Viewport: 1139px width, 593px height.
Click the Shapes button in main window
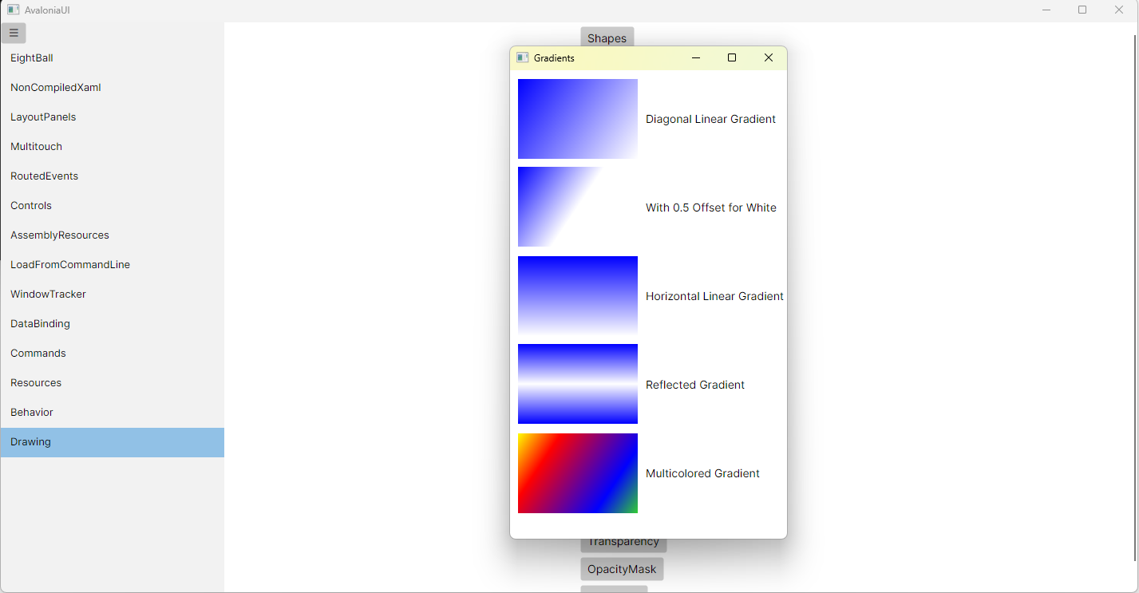pyautogui.click(x=607, y=37)
